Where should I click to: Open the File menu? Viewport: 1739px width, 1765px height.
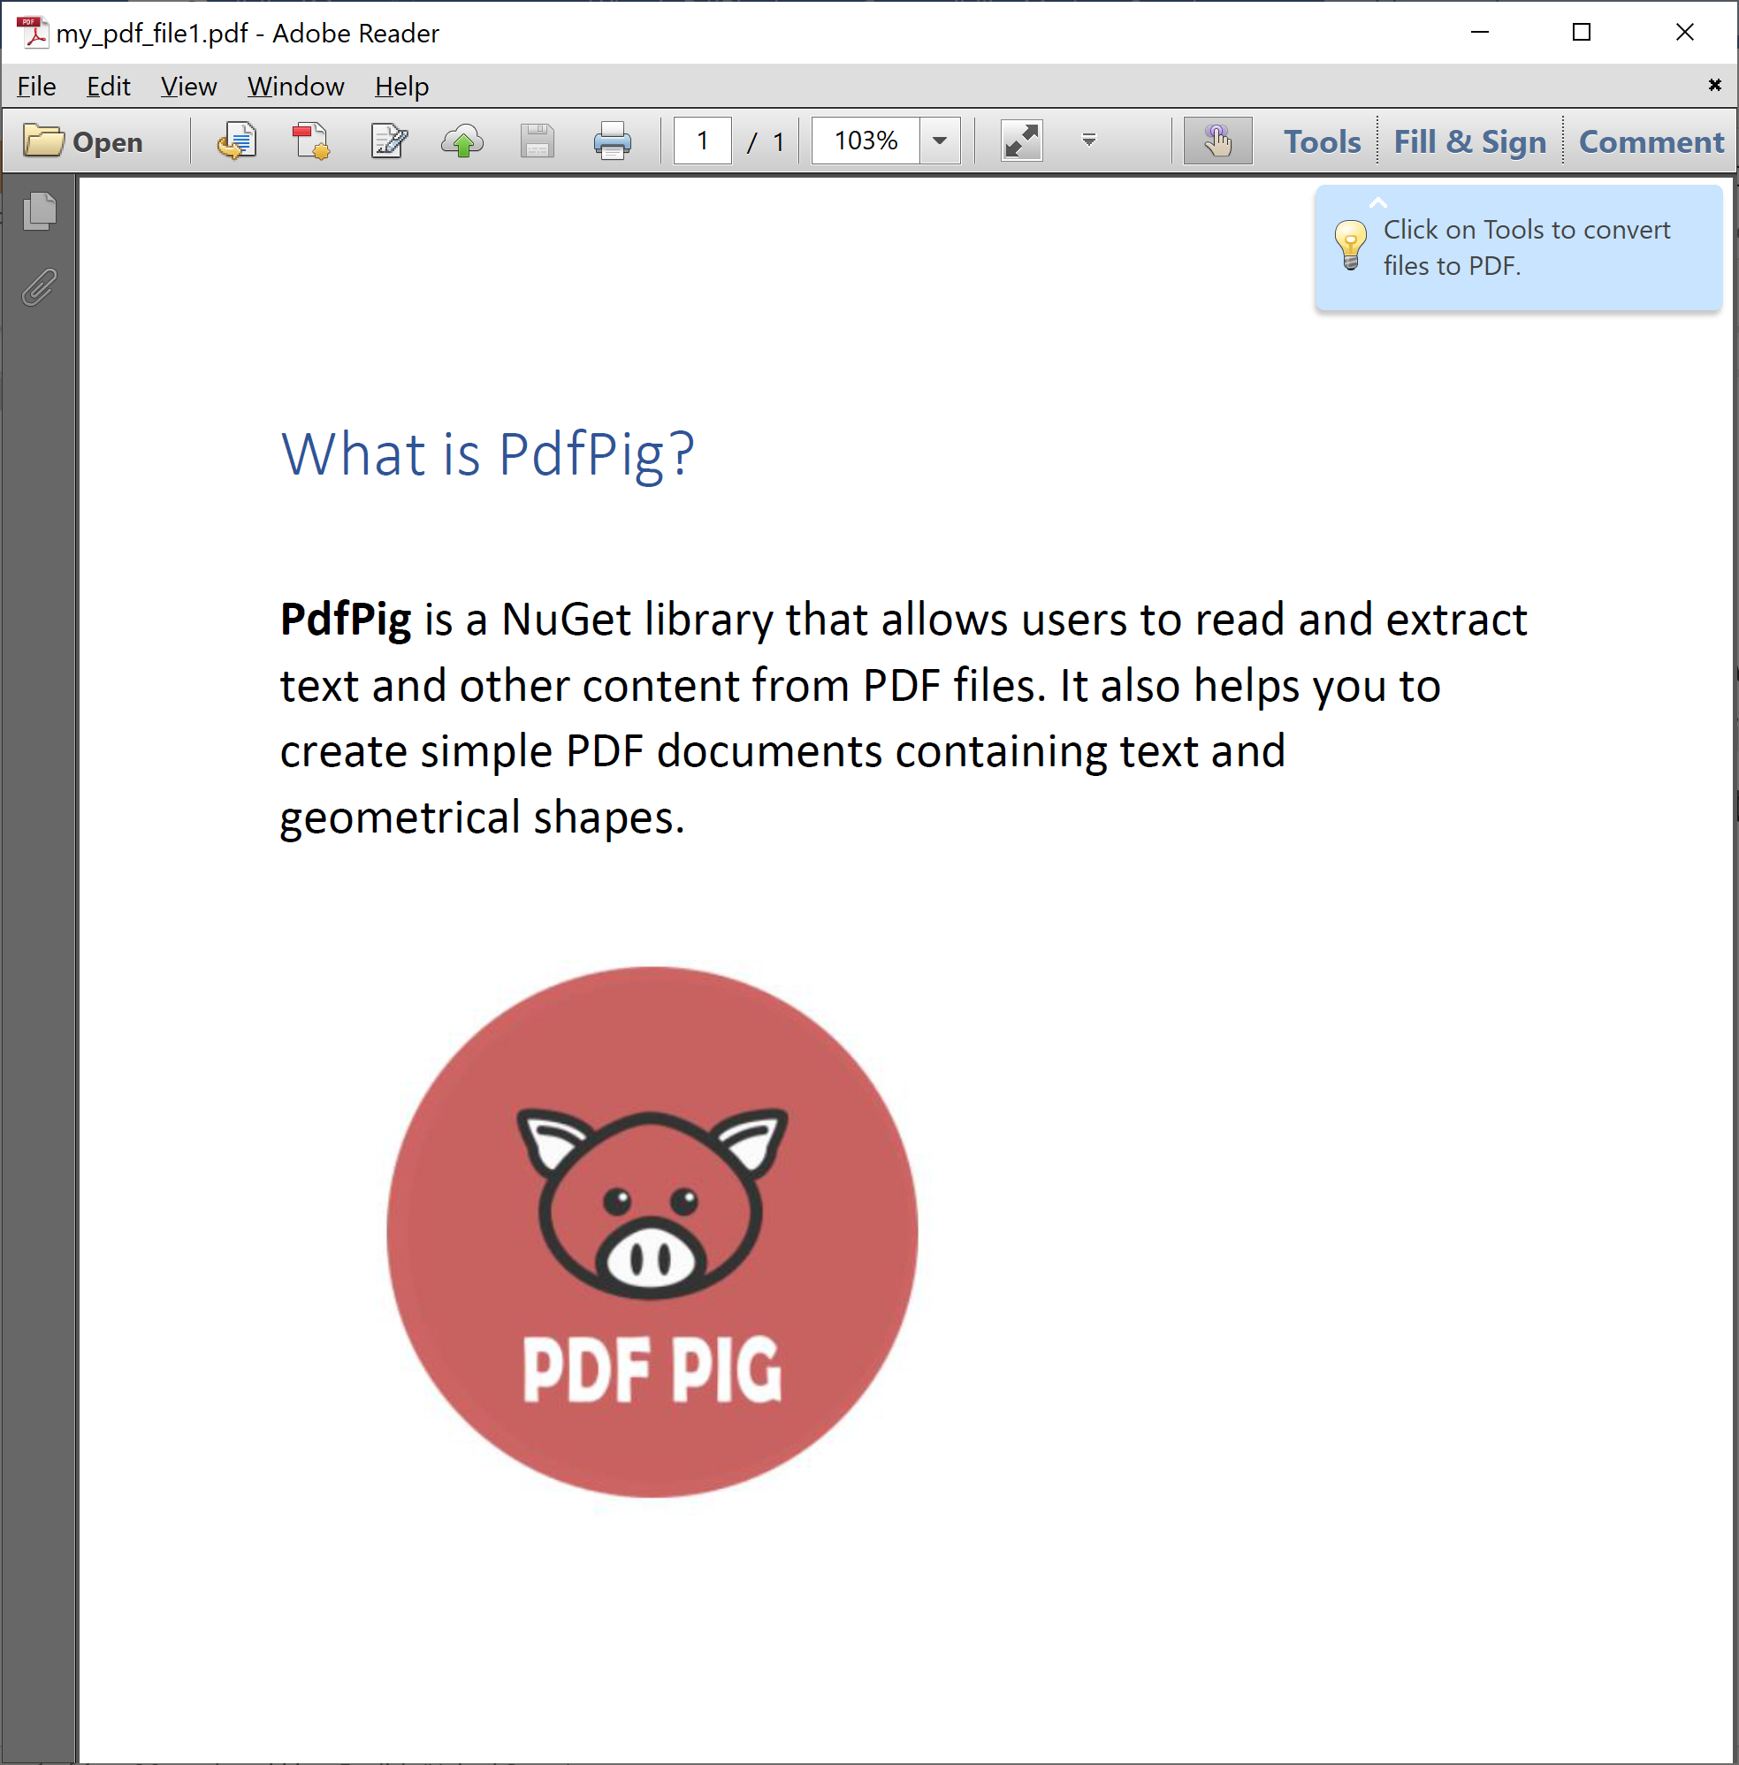(36, 87)
